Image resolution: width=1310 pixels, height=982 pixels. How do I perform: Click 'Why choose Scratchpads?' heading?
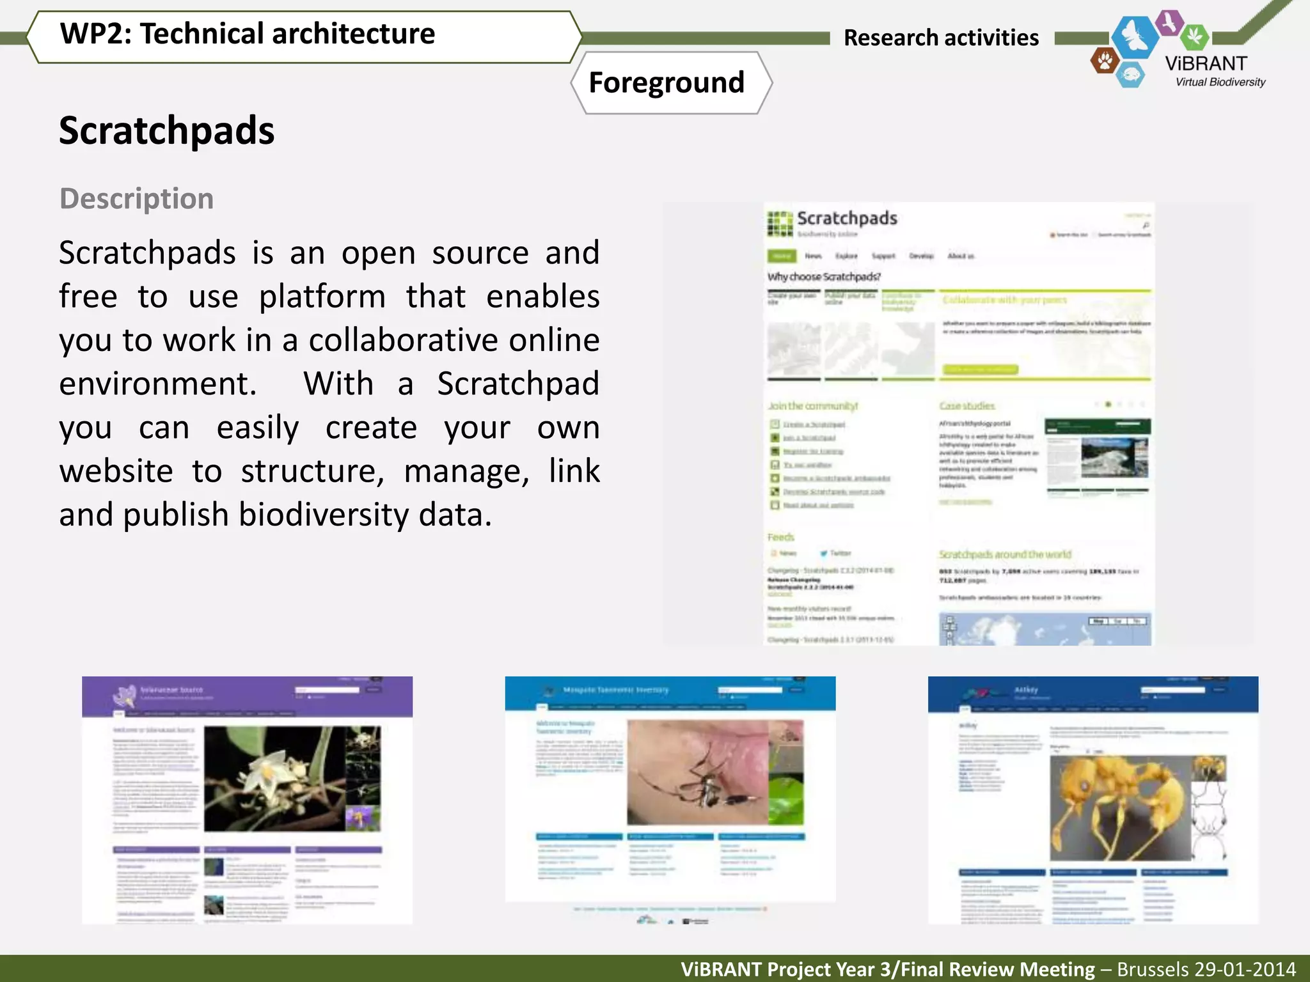tap(824, 277)
